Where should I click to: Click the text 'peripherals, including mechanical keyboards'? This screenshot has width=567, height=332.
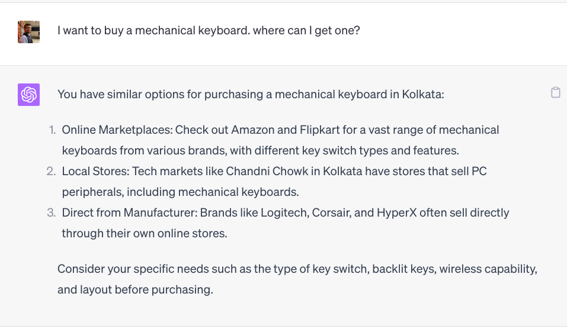tap(180, 192)
